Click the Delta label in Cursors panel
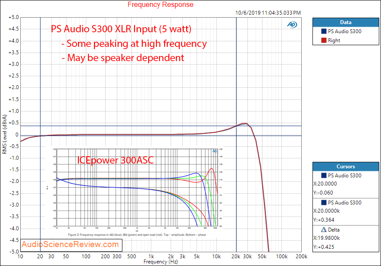Viewport: 381px width, 266px height. point(334,230)
